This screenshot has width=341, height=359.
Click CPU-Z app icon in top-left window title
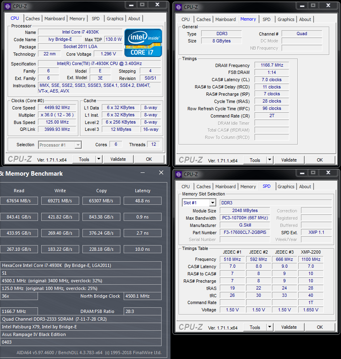point(8,6)
